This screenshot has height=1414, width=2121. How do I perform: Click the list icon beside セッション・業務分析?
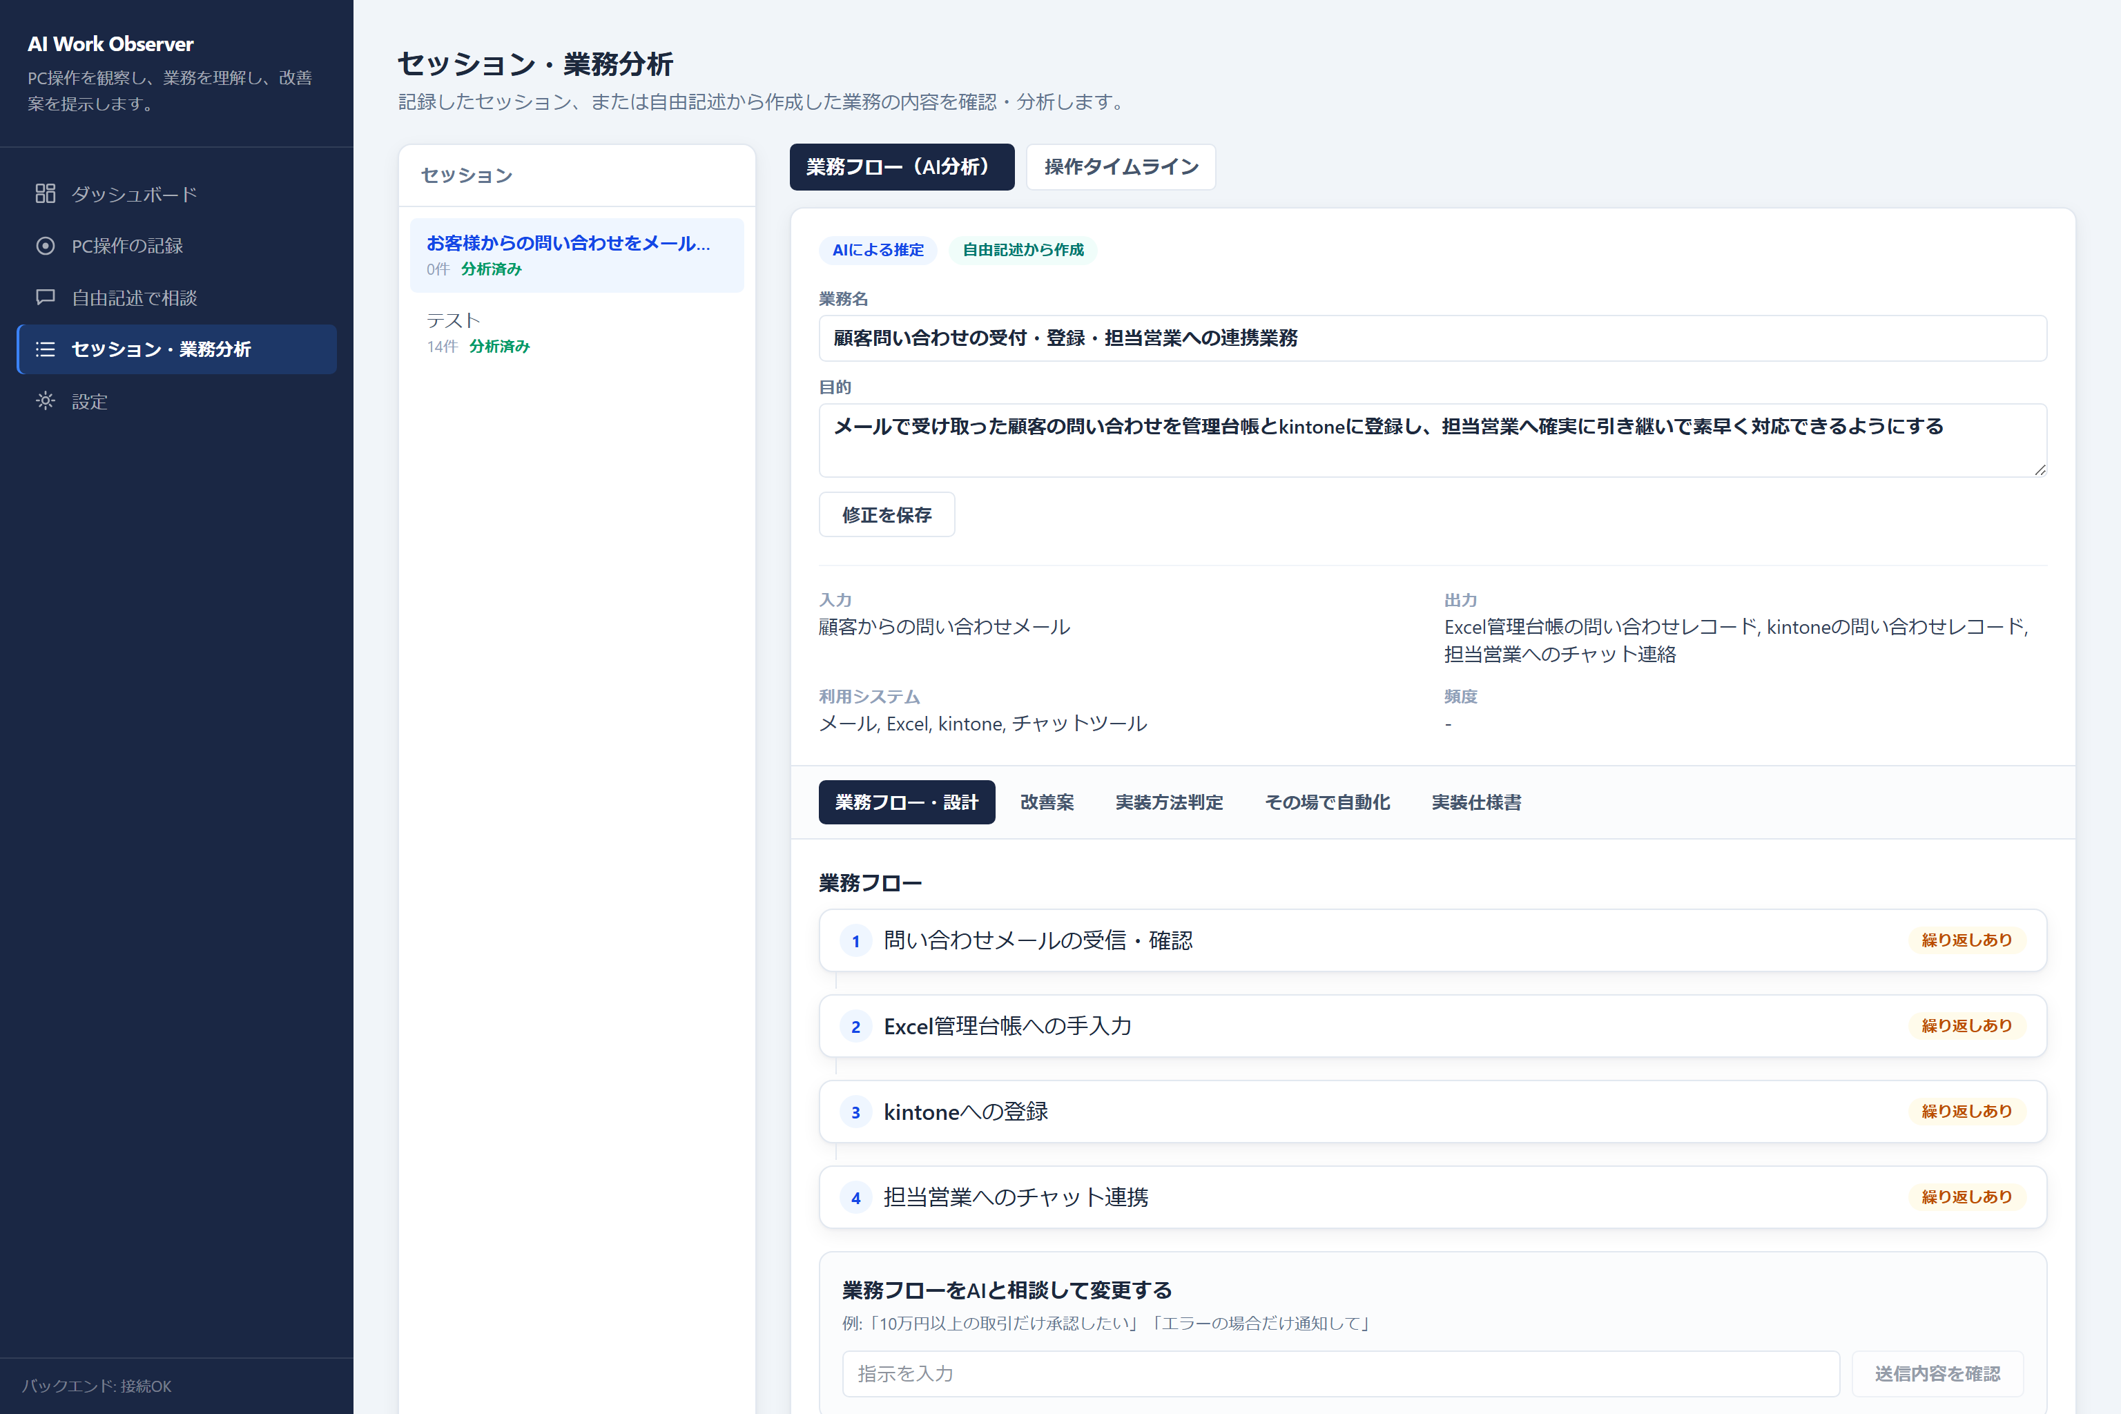click(45, 349)
